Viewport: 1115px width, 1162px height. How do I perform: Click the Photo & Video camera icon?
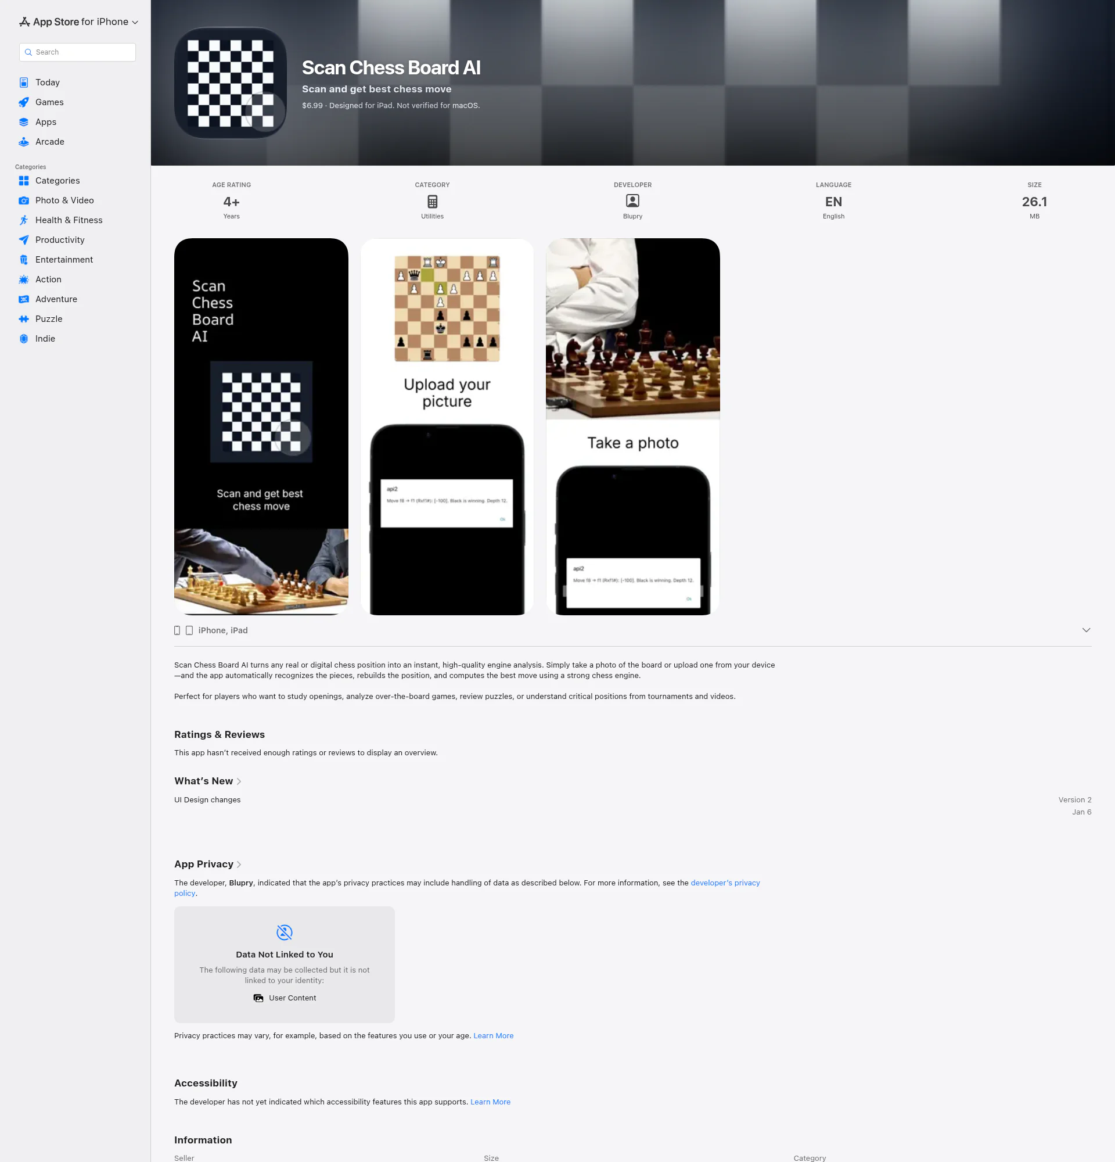(24, 200)
